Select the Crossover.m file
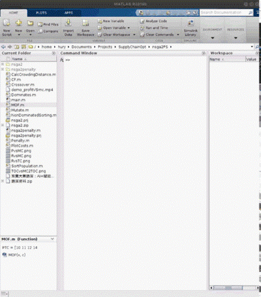 click(23, 84)
